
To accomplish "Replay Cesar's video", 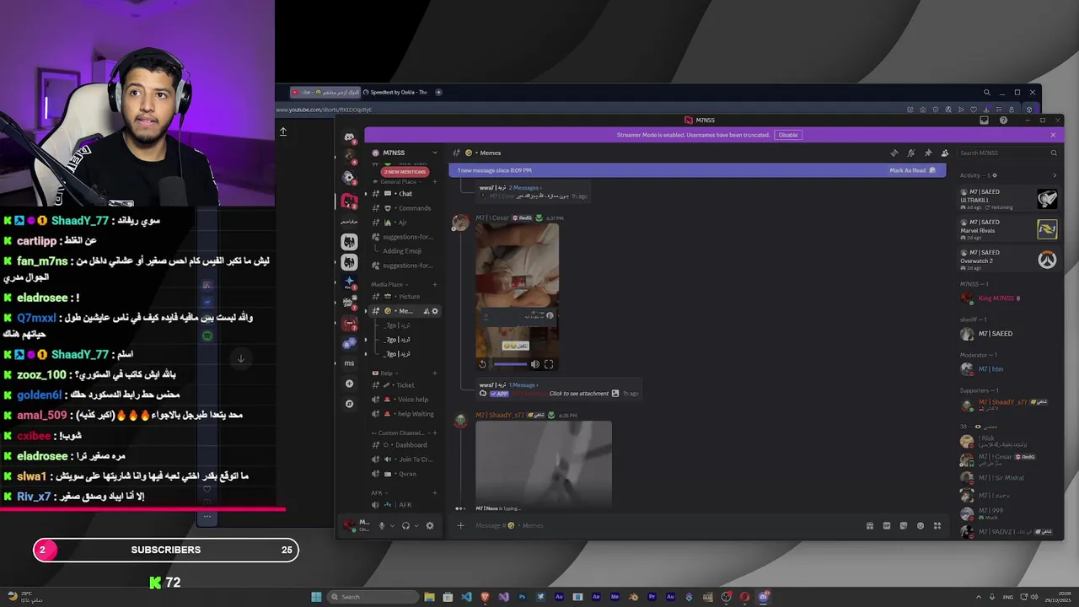I will click(483, 364).
